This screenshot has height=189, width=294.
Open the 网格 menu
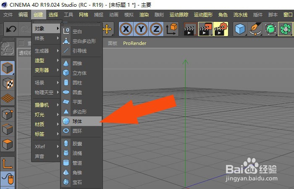pos(84,15)
